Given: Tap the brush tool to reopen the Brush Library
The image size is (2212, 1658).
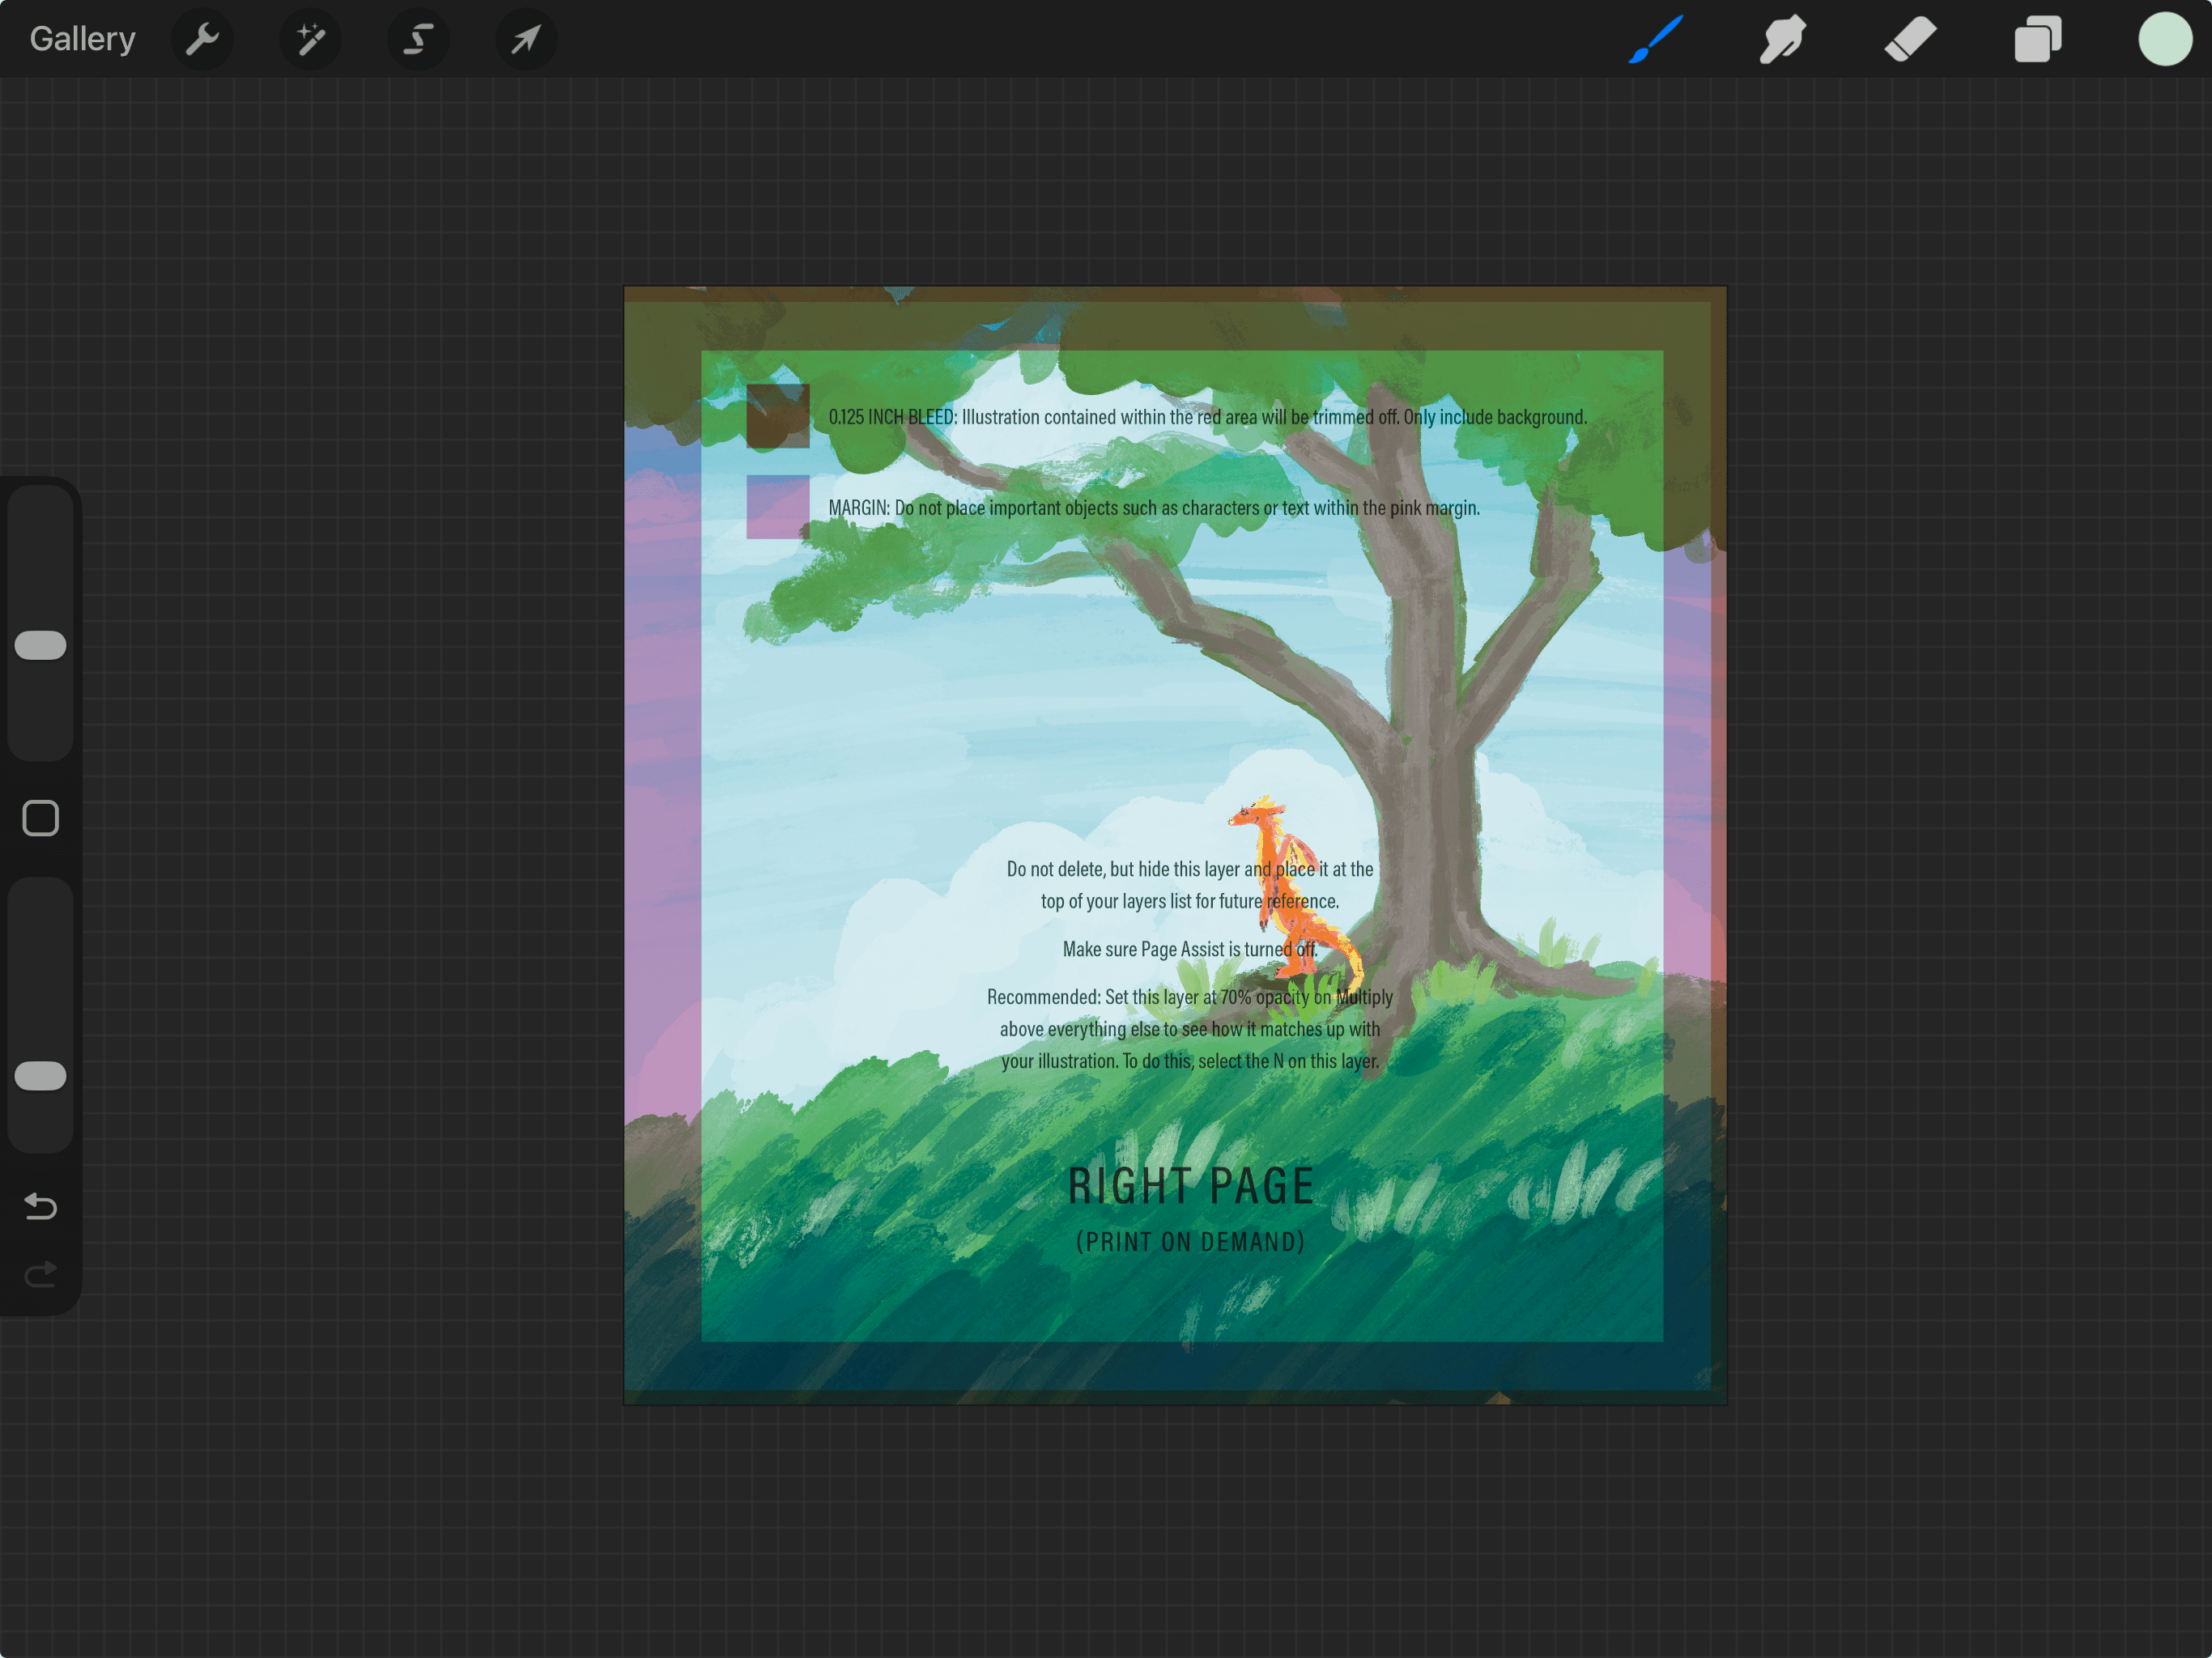Looking at the screenshot, I should click(1655, 39).
